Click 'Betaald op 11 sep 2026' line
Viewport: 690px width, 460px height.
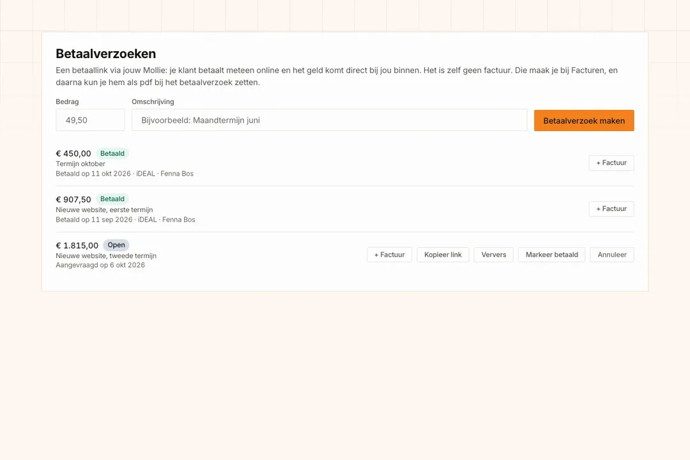[x=125, y=220]
